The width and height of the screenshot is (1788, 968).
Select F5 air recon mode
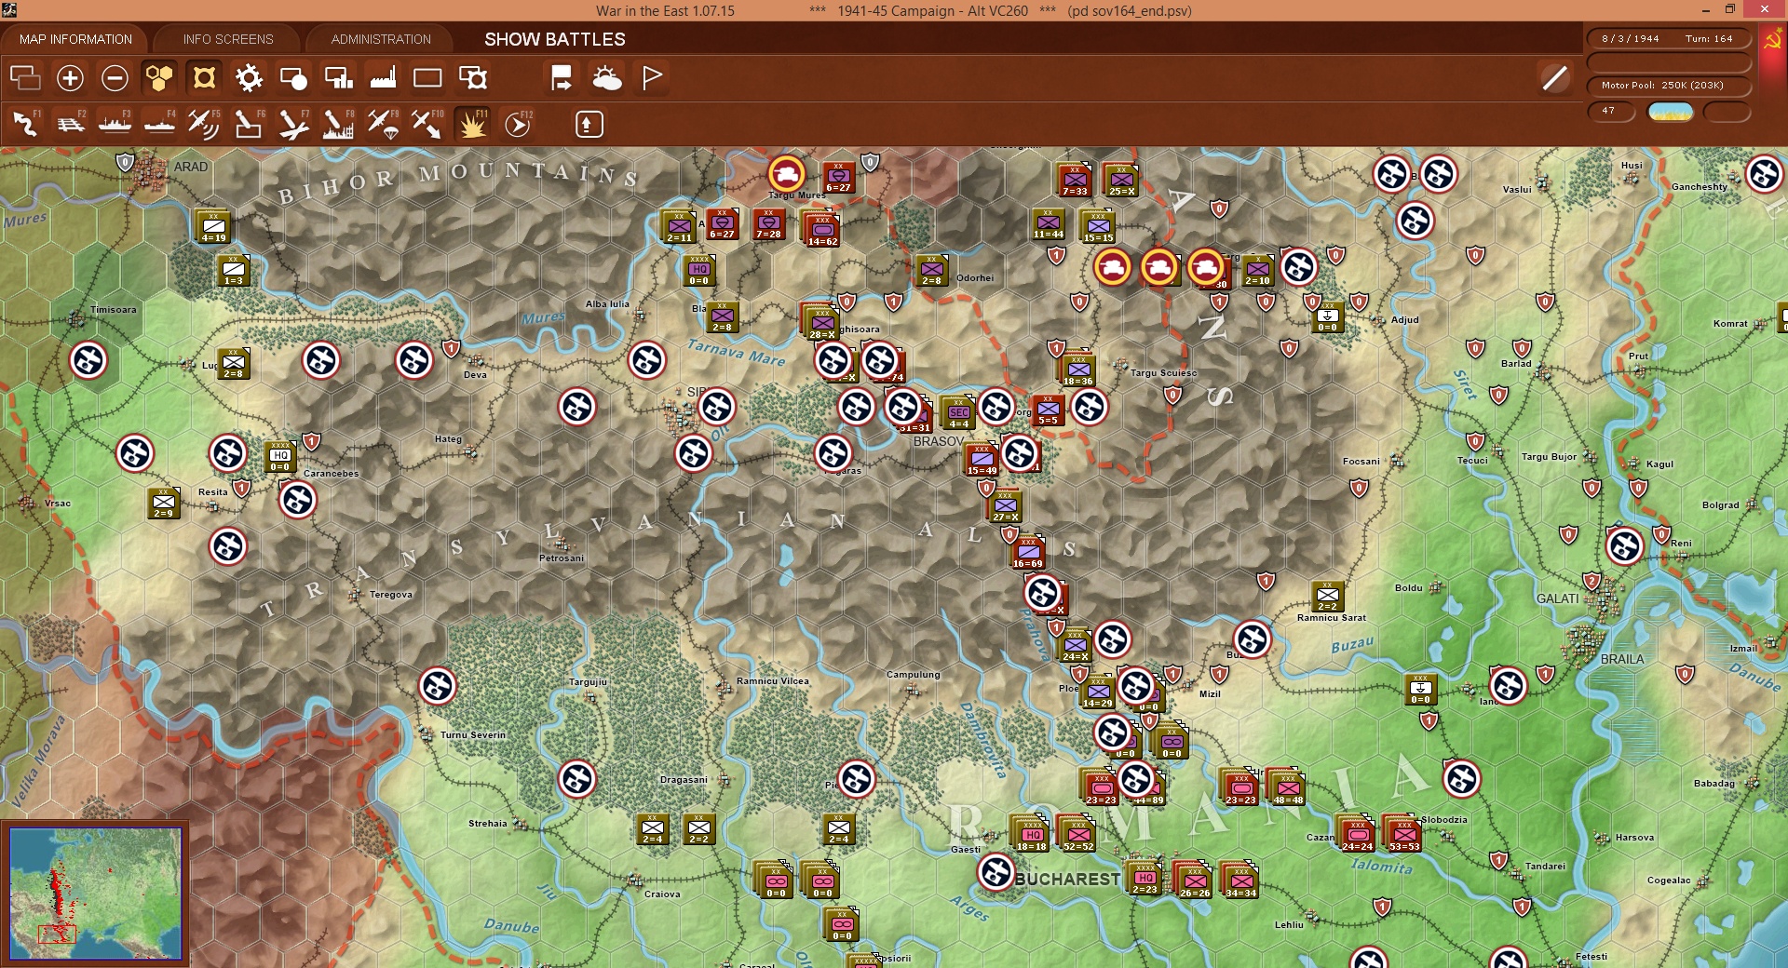pos(205,124)
